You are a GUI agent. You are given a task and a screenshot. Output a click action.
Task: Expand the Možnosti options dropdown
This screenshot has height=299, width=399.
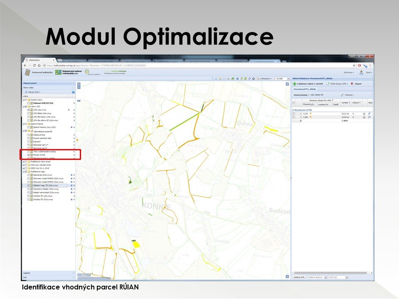pyautogui.click(x=347, y=95)
